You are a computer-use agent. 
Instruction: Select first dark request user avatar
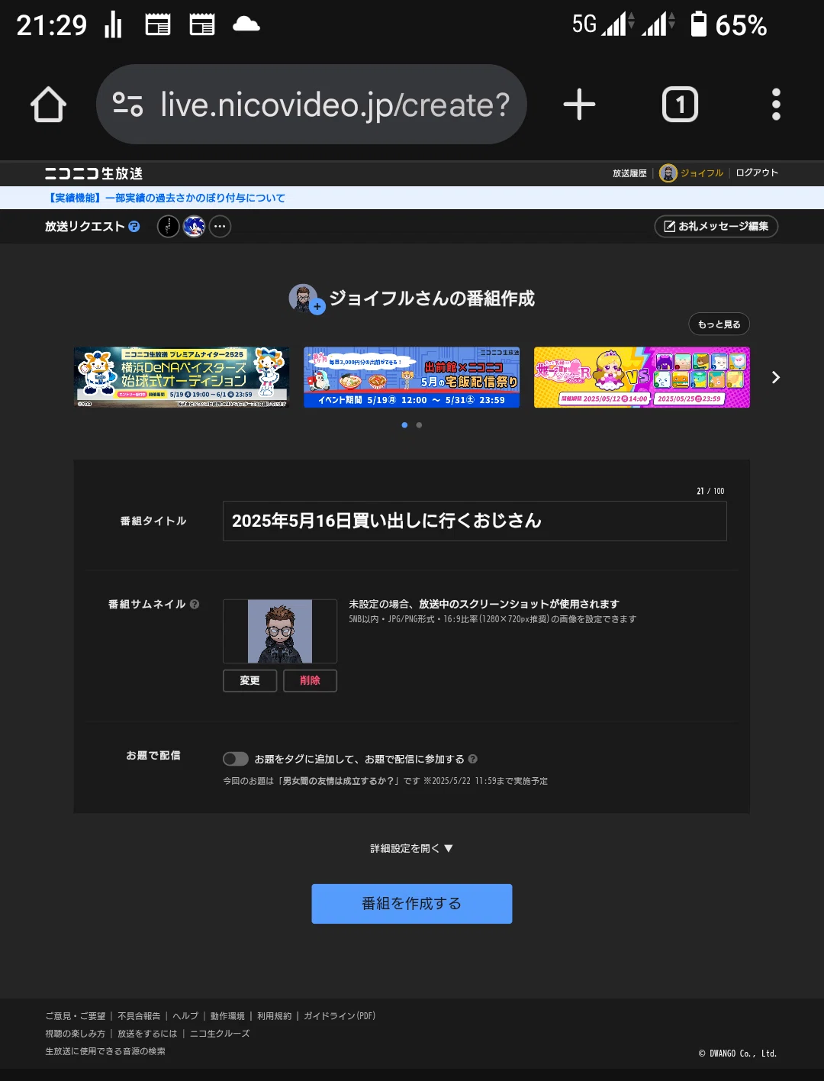pyautogui.click(x=169, y=227)
